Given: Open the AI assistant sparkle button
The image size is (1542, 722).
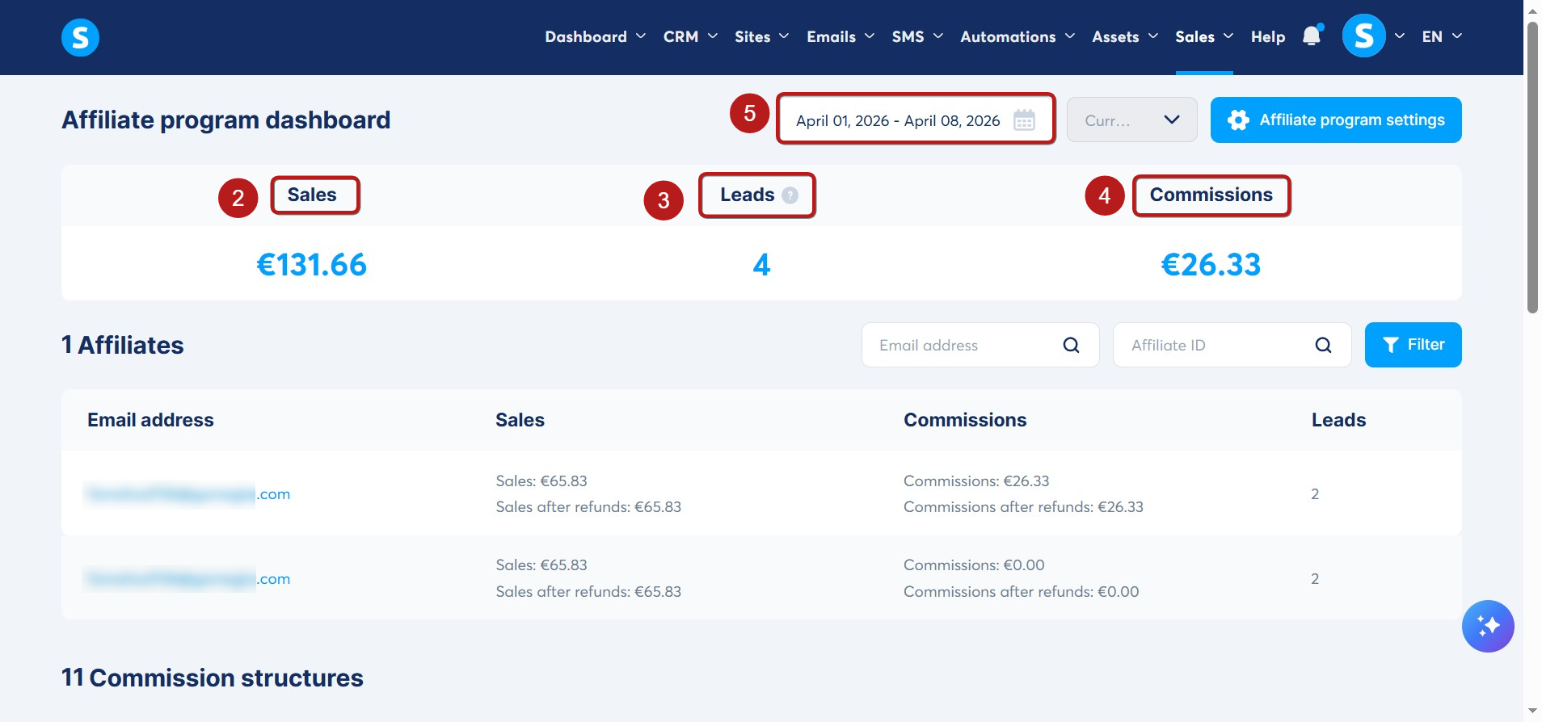Looking at the screenshot, I should pos(1487,626).
